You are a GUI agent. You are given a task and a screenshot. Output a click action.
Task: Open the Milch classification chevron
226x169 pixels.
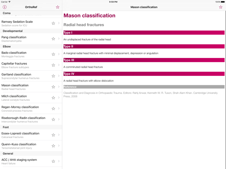coord(59,98)
